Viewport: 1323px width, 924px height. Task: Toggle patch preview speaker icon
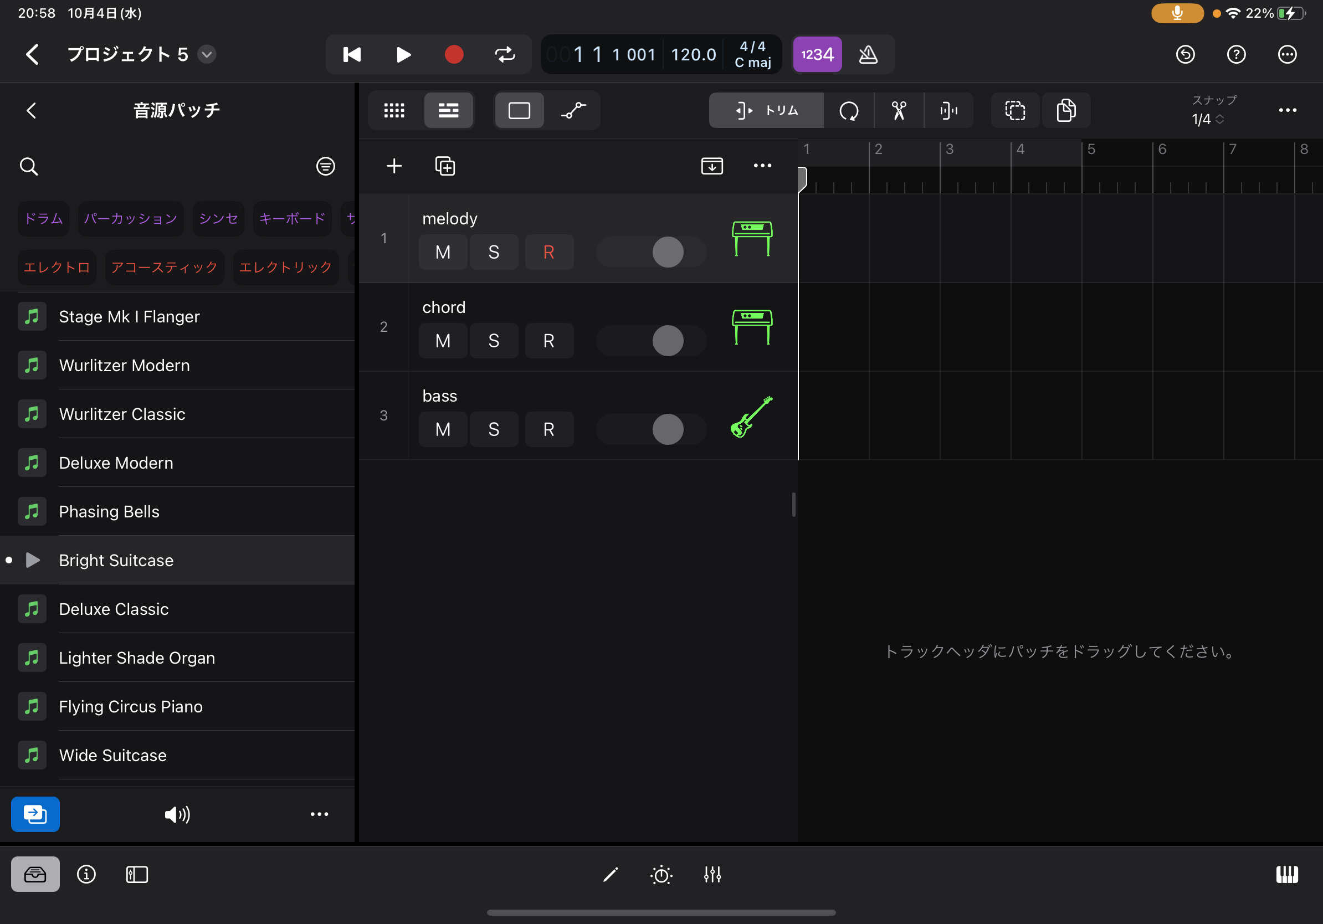177,814
